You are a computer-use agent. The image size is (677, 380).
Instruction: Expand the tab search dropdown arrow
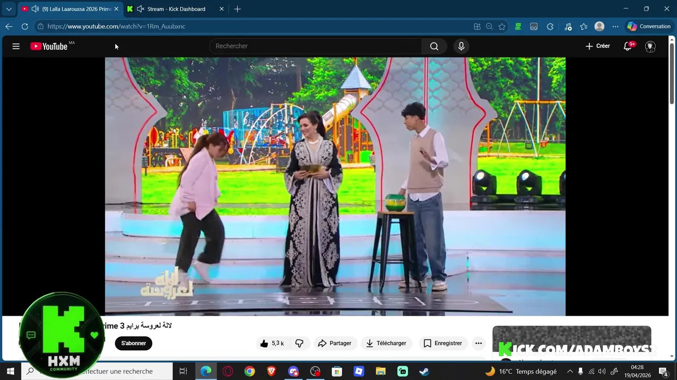click(8, 9)
